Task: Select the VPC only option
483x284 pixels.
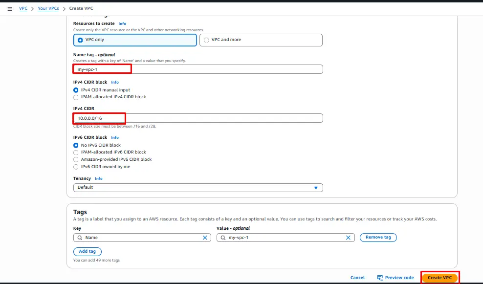Action: click(x=80, y=40)
